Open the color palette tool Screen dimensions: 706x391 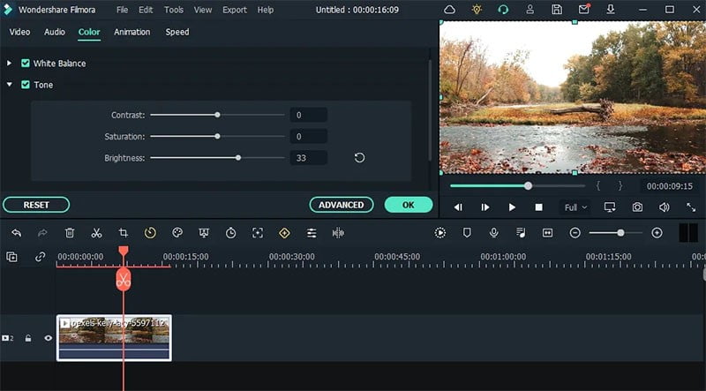coord(177,233)
